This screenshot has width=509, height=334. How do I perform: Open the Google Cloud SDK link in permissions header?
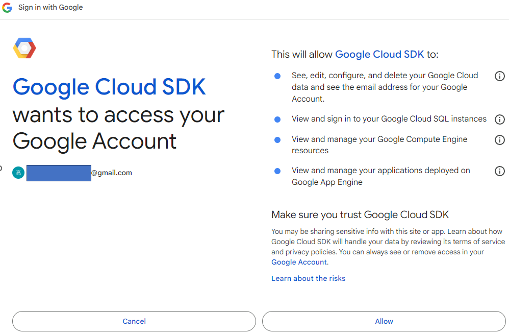(379, 54)
